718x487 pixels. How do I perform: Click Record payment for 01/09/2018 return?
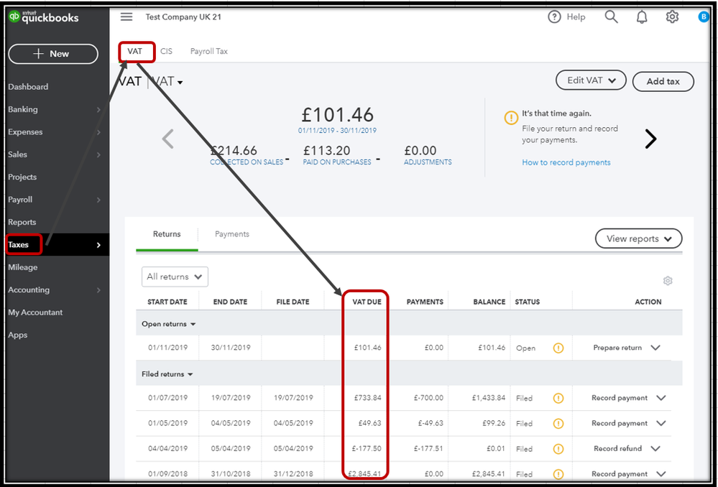[620, 474]
